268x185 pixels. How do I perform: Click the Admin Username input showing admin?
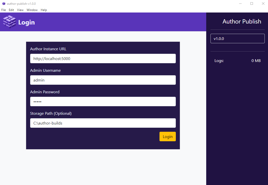[103, 80]
